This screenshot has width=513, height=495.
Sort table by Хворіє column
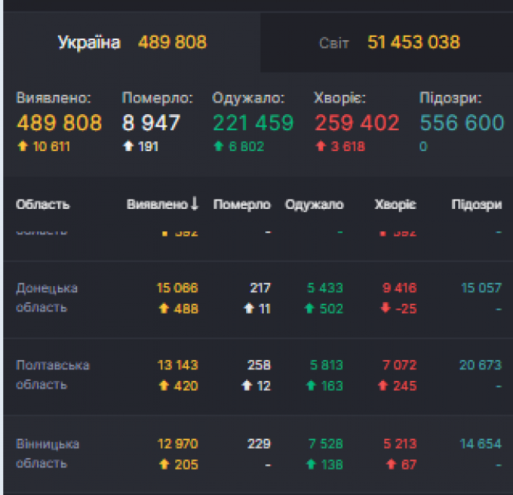tap(395, 205)
